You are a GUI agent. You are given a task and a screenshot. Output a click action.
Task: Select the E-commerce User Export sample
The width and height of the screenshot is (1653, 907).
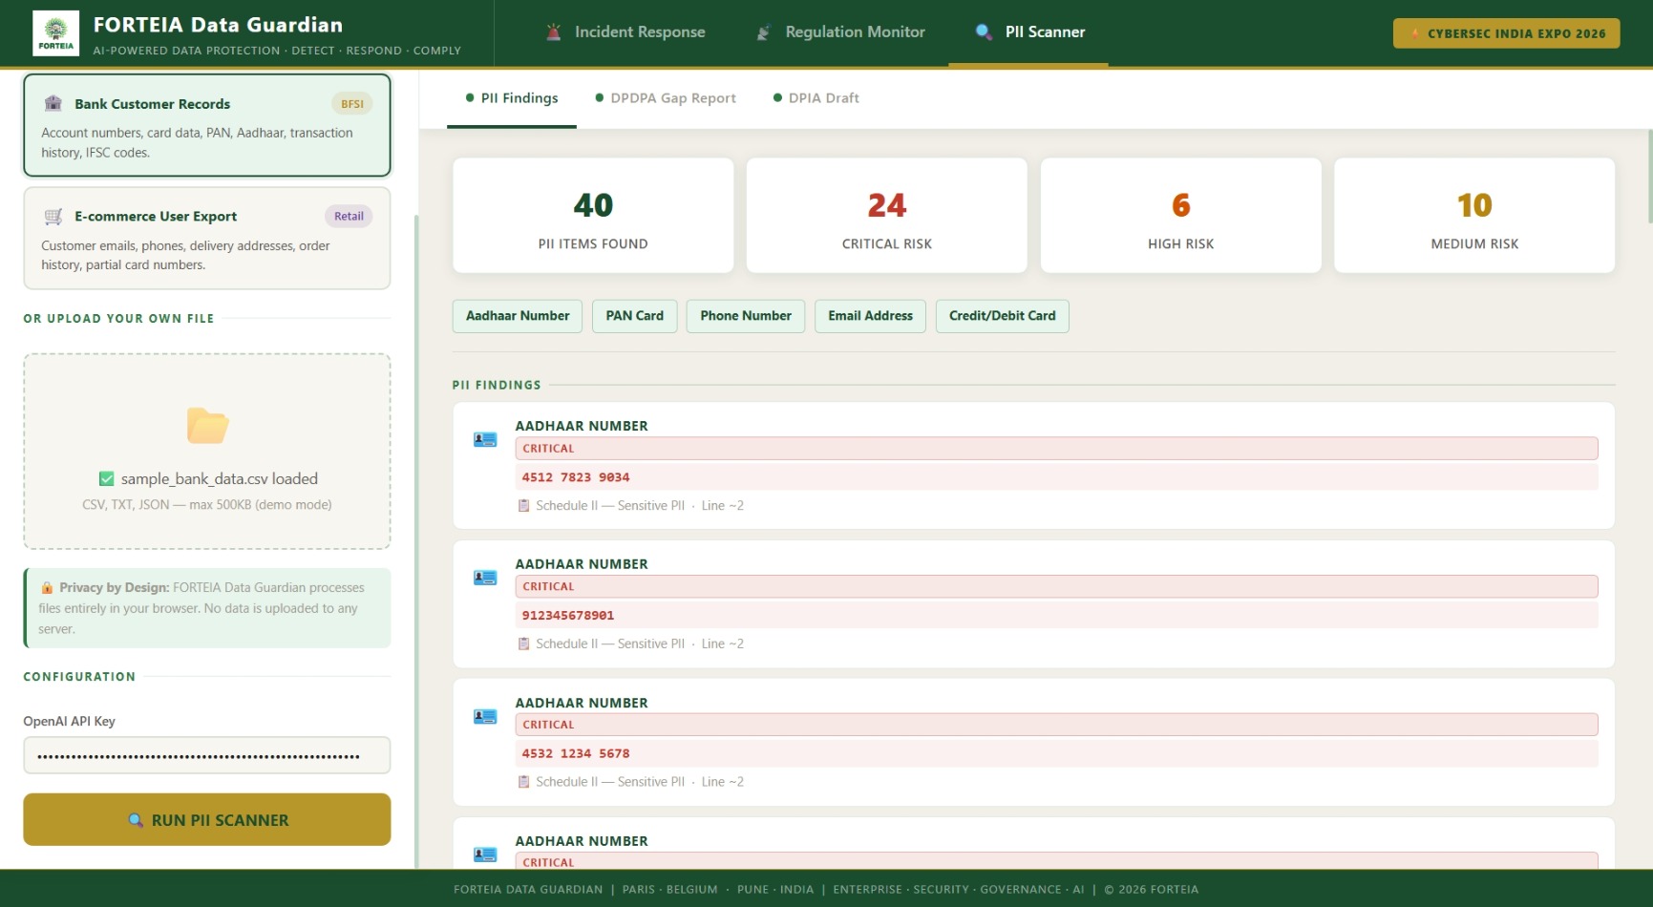206,239
